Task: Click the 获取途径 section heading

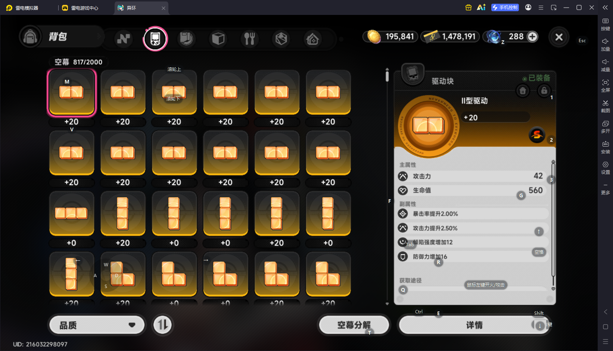Action: click(x=410, y=281)
